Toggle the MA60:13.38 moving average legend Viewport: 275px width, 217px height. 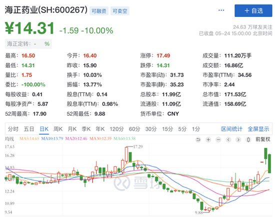(x=124, y=139)
